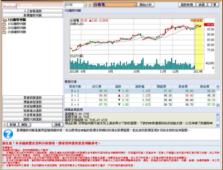Click the 25,657(張) volume label
The image size is (223, 170).
[77, 56]
